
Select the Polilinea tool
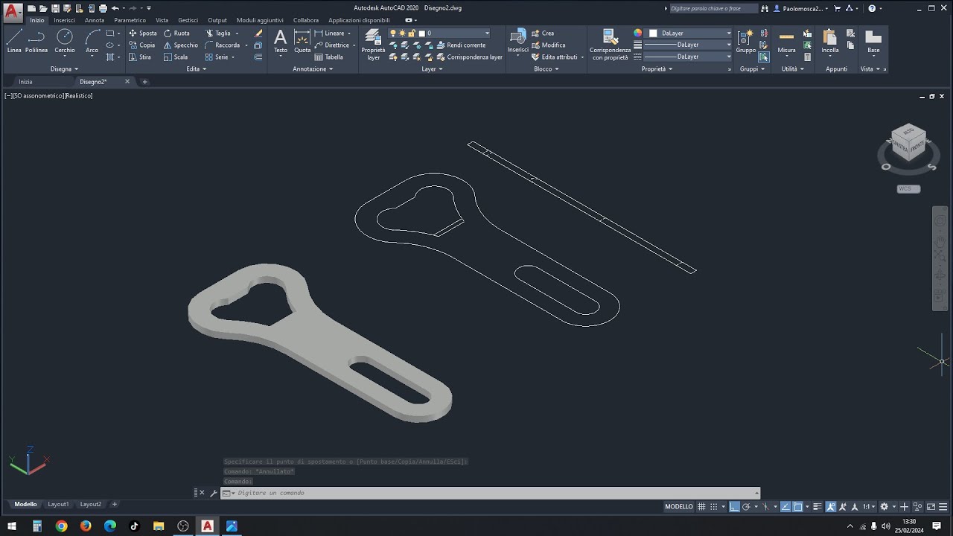pos(36,42)
